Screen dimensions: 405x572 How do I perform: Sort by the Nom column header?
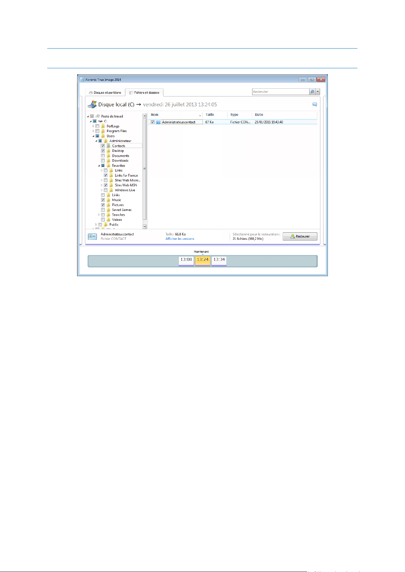(x=176, y=115)
